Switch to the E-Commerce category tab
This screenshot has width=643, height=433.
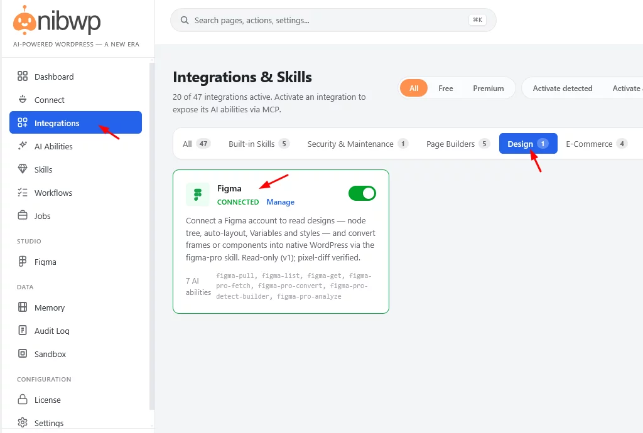pyautogui.click(x=597, y=144)
